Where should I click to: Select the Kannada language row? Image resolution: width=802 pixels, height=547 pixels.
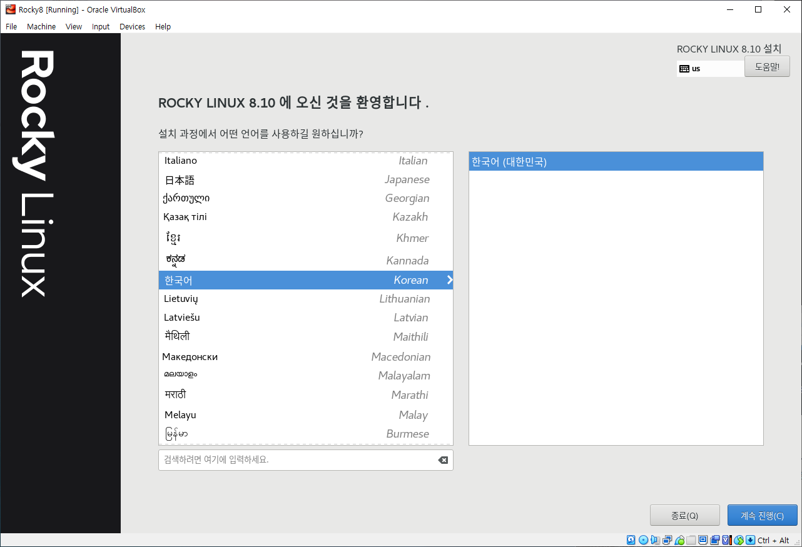306,260
